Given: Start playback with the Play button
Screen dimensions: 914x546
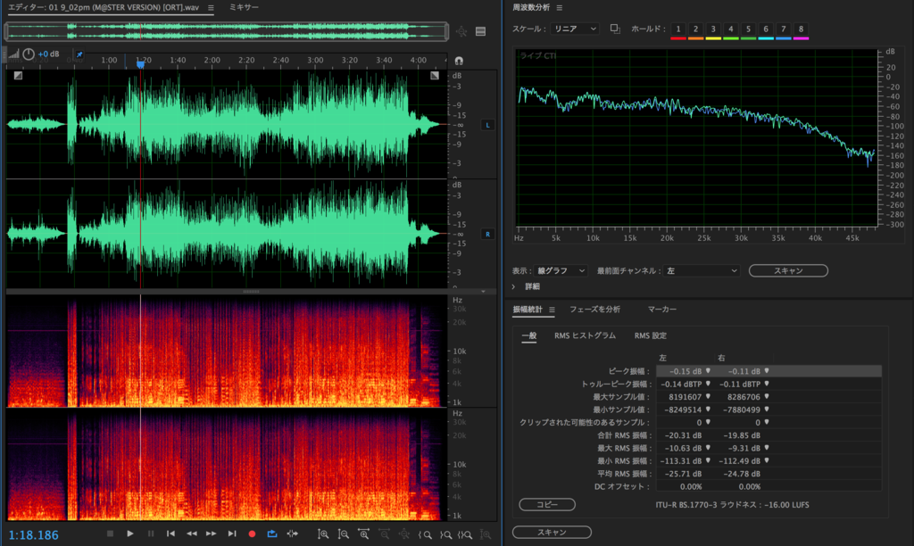Looking at the screenshot, I should click(x=130, y=534).
